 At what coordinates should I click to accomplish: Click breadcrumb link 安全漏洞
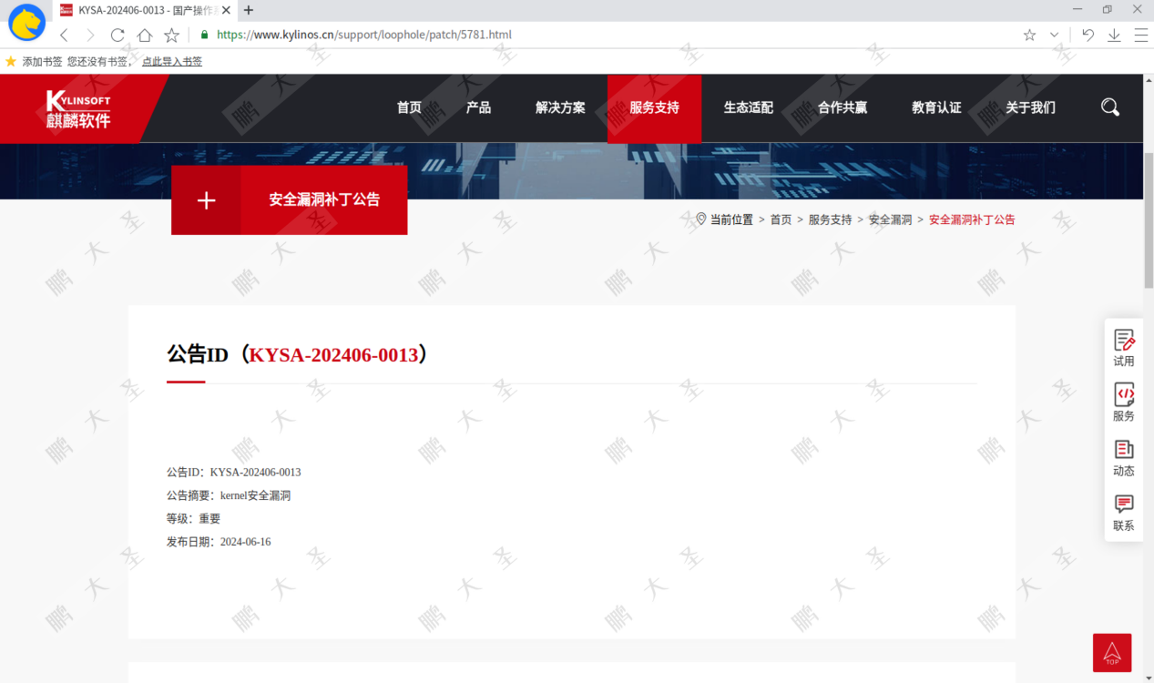pos(890,219)
